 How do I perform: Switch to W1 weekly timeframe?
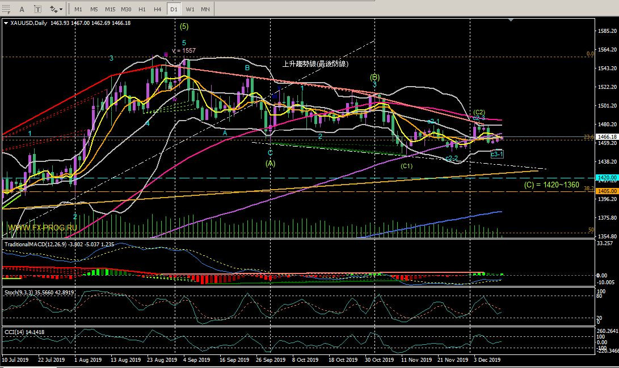click(190, 9)
